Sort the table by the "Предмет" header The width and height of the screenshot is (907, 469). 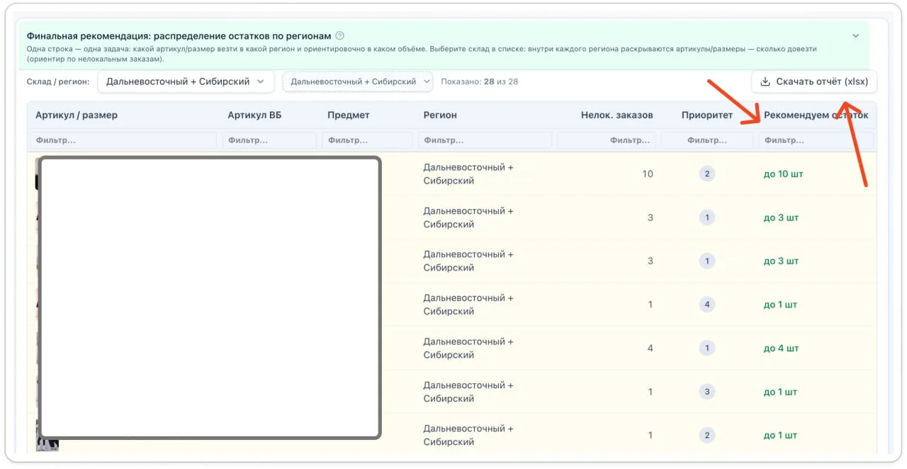click(x=349, y=115)
